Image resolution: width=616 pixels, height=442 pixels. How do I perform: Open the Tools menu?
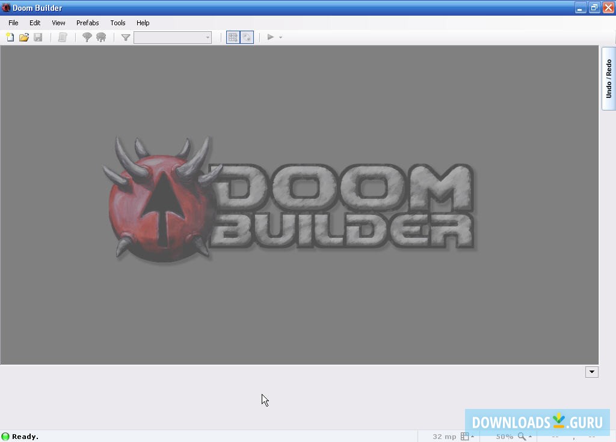(117, 23)
